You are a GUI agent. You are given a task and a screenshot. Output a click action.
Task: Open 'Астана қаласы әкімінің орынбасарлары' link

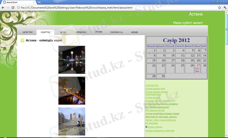pos(156,93)
